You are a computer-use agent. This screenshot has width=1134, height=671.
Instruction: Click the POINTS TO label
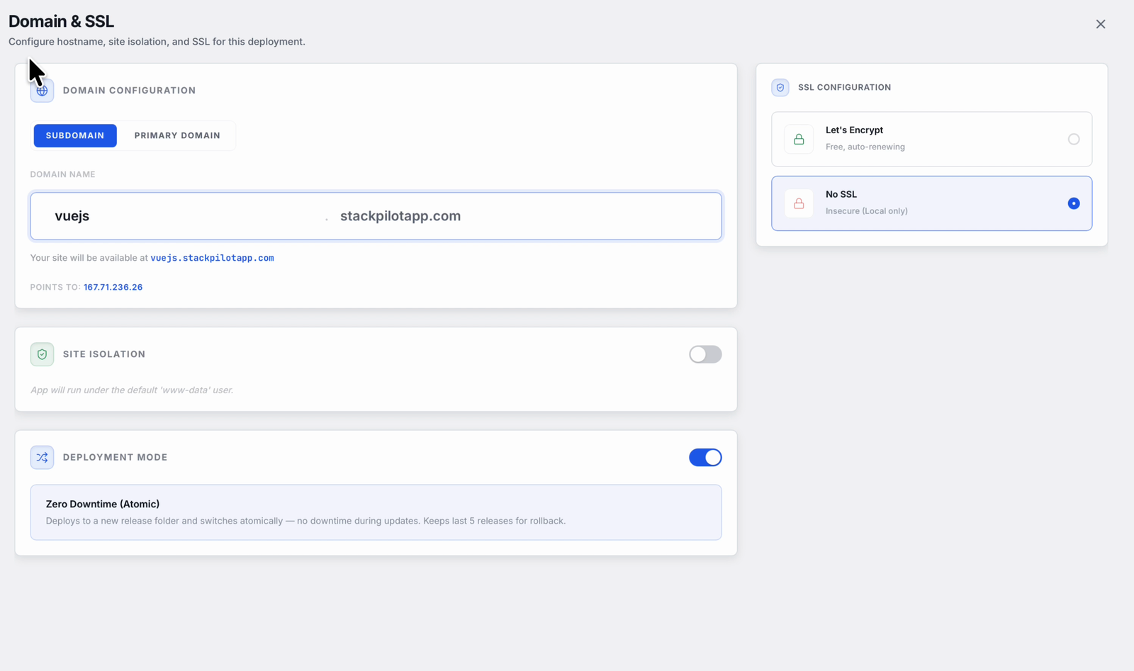[x=55, y=287]
